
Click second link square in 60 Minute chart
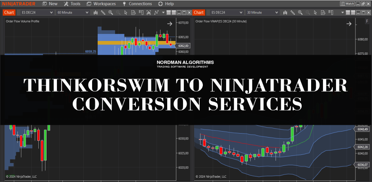point(174,13)
